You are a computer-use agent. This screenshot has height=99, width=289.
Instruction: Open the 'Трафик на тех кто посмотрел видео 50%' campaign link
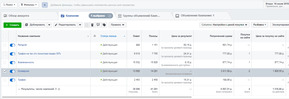point(39,54)
